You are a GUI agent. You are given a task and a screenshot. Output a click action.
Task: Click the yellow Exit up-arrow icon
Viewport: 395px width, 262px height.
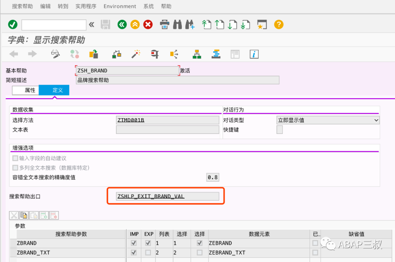(135, 25)
